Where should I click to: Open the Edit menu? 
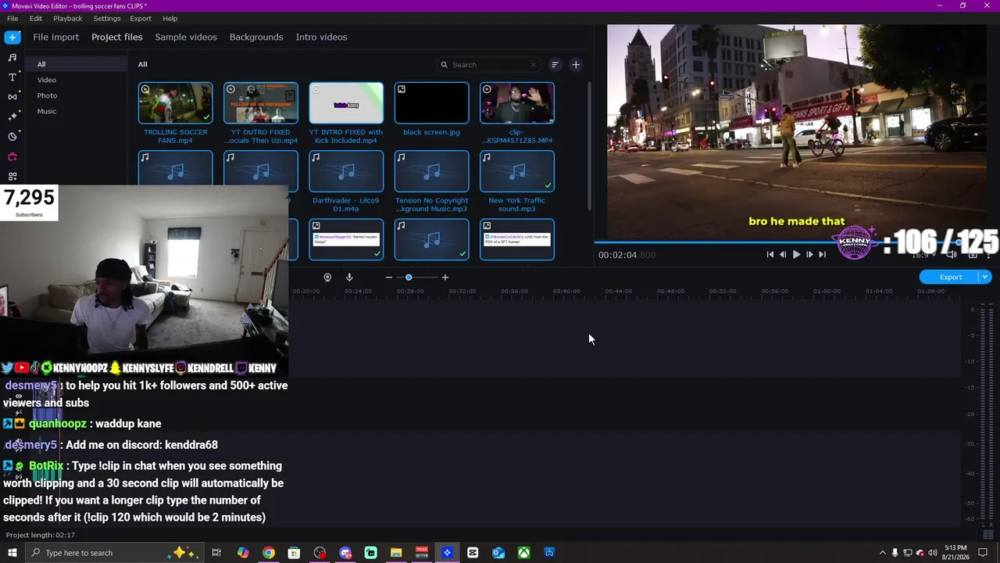[36, 18]
